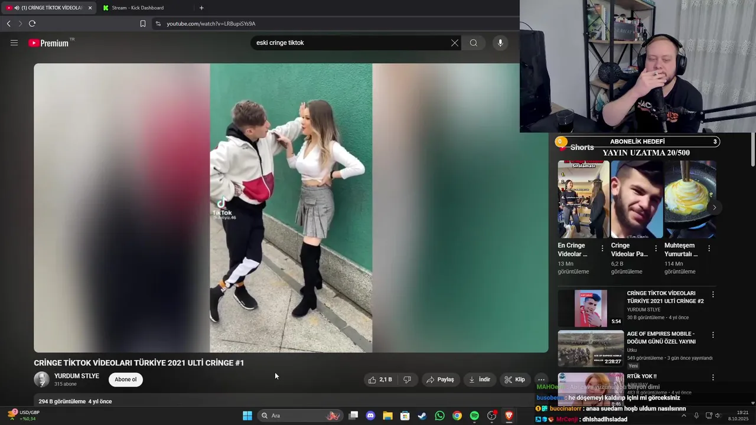This screenshot has width=756, height=425.
Task: Share the video via Paylaş button
Action: tap(441, 380)
